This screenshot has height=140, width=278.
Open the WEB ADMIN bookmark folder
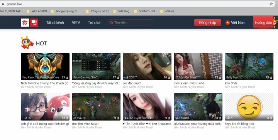(37, 11)
